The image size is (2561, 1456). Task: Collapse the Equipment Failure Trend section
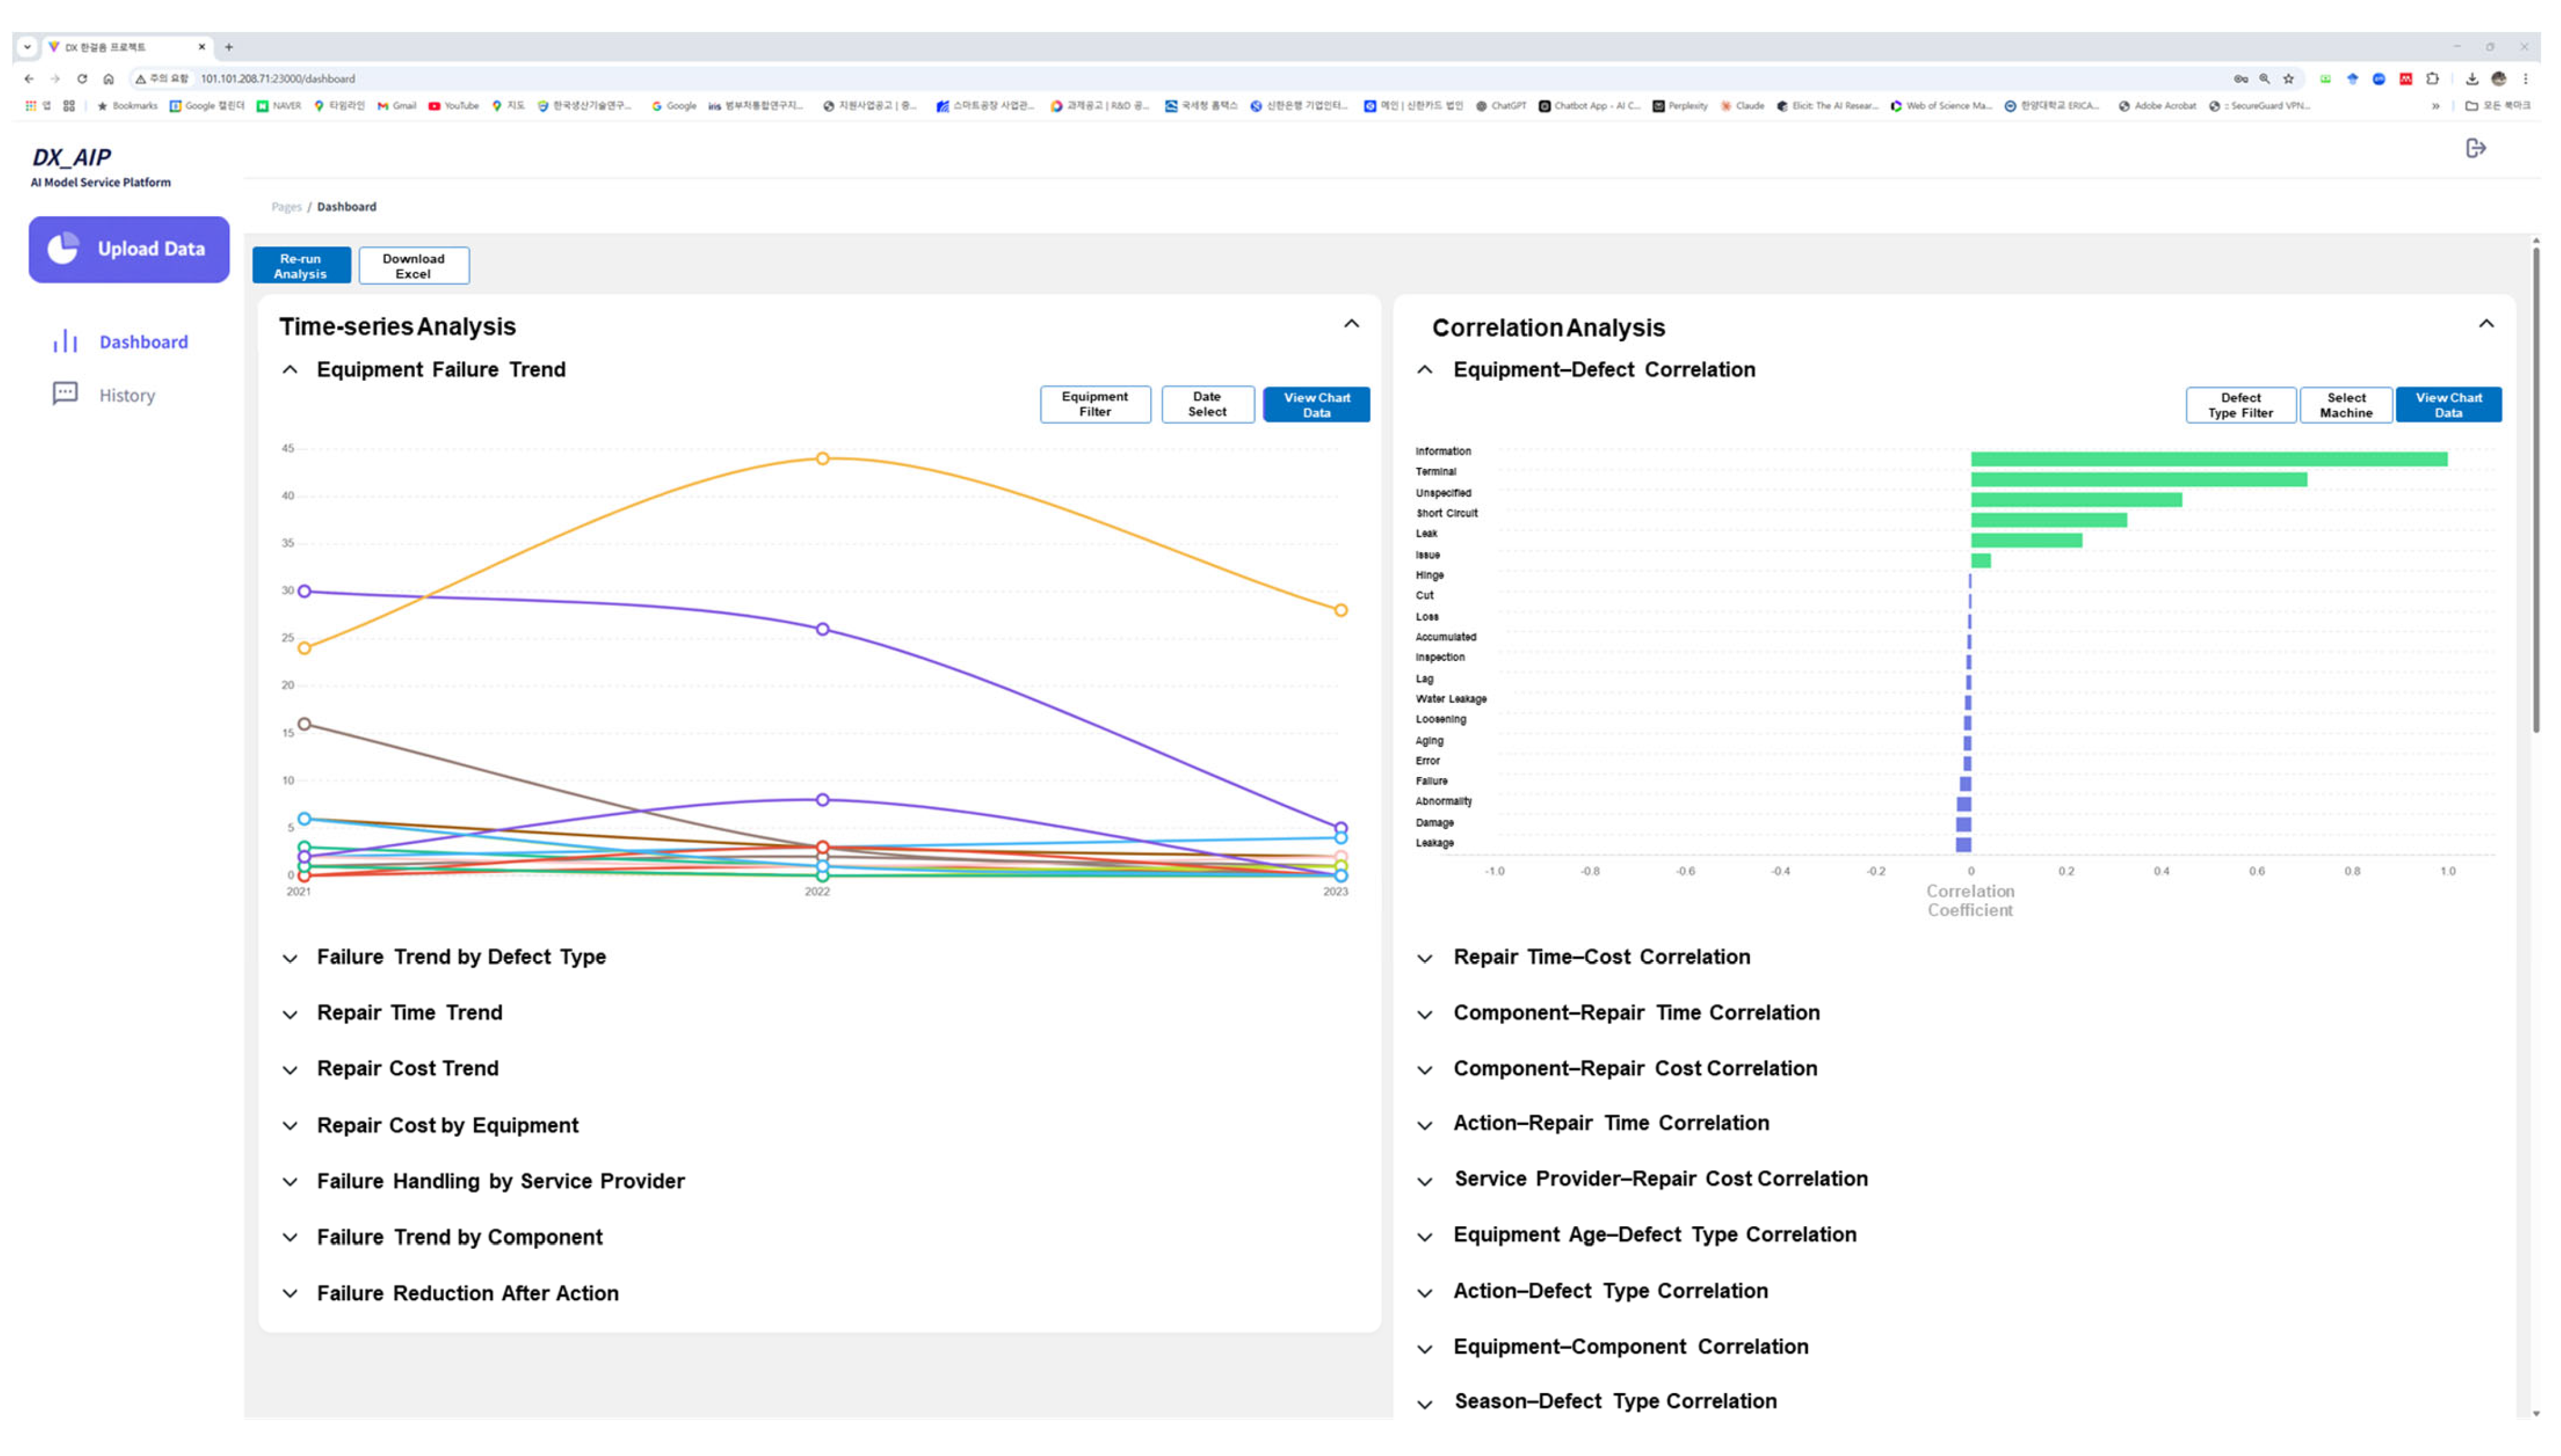coord(290,369)
